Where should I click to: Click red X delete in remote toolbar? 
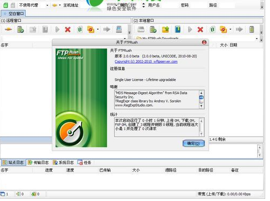point(68,29)
